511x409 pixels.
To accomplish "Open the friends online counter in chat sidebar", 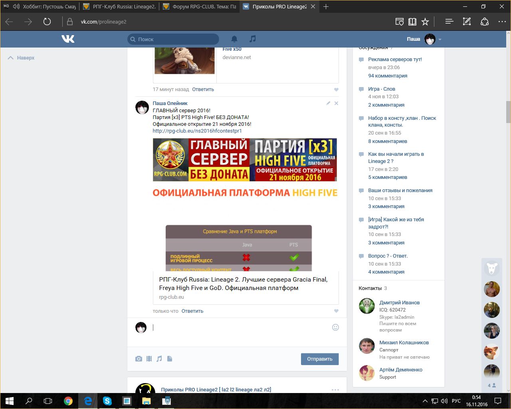I will click(492, 385).
